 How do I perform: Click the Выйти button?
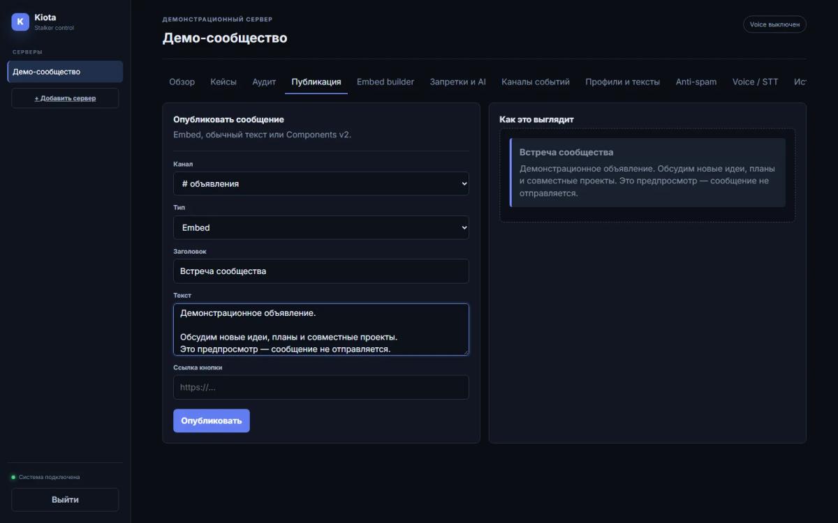coord(65,499)
